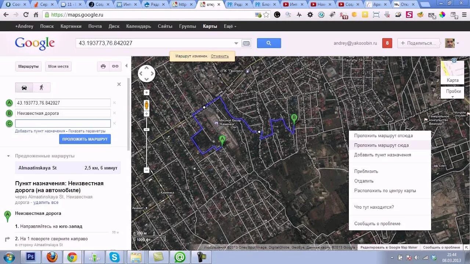Screen dimensions: 470x264
Task: Open the Chrome menu button
Action: (464, 15)
